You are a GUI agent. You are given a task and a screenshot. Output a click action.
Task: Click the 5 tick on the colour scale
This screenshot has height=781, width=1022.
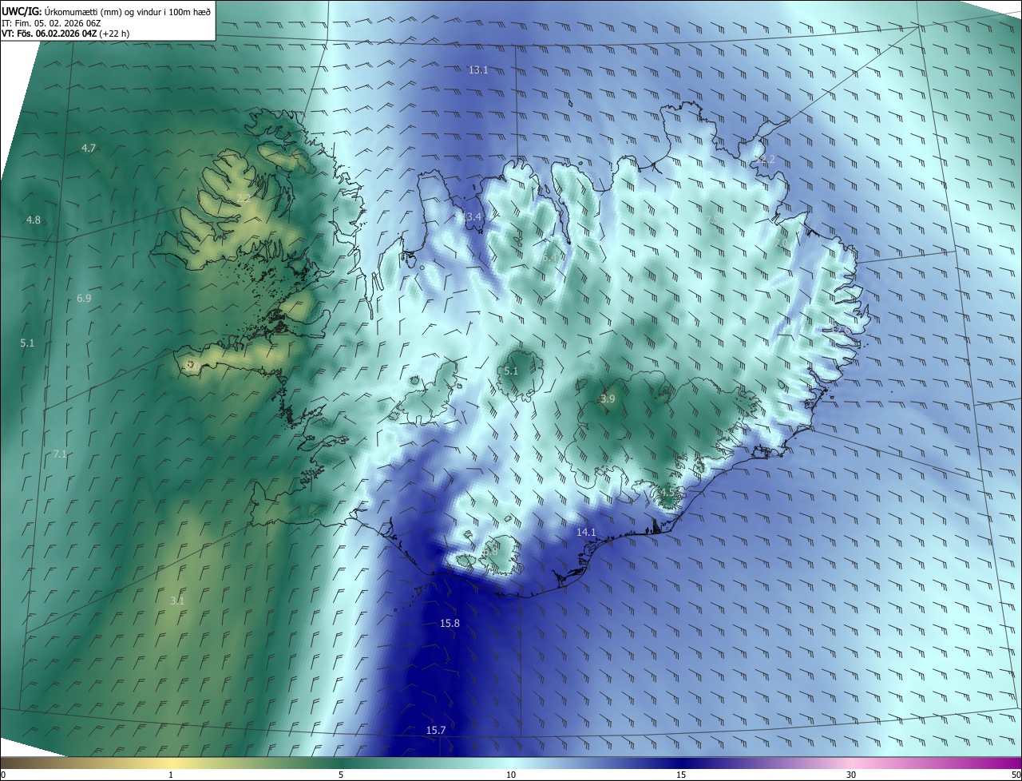click(341, 775)
